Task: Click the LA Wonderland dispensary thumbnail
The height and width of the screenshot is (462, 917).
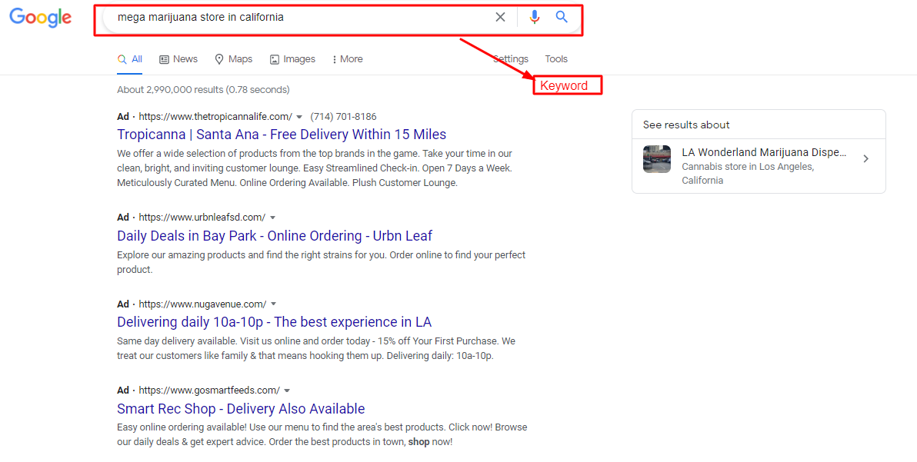Action: point(656,158)
